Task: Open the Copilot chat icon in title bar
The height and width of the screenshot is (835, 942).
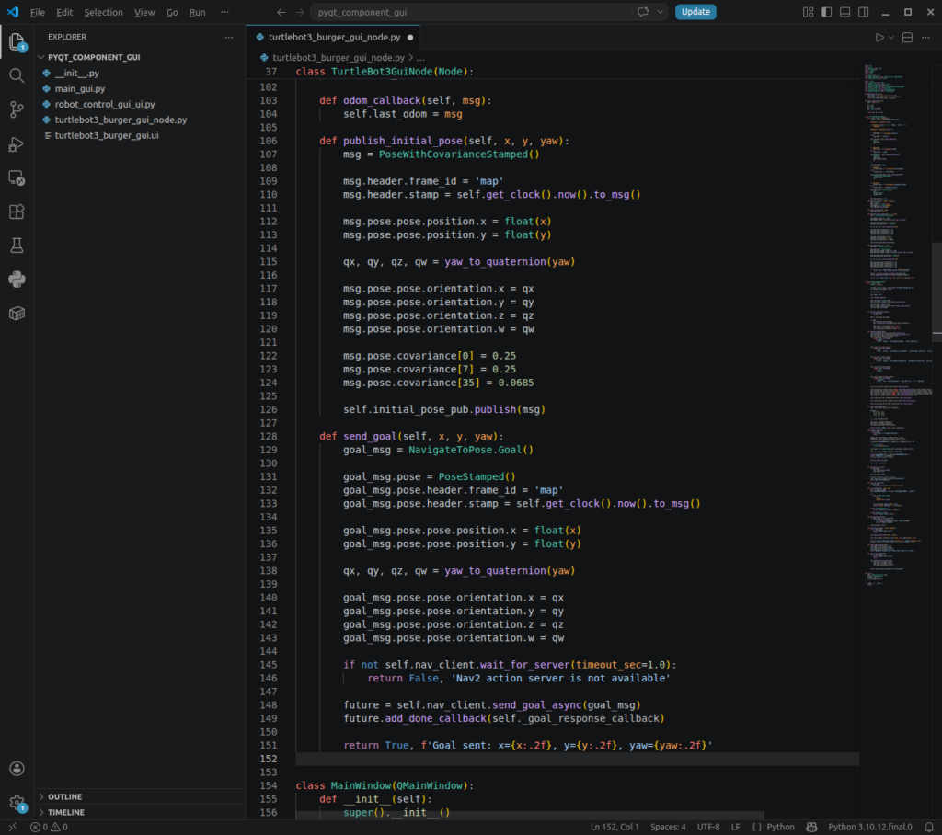Action: [643, 12]
